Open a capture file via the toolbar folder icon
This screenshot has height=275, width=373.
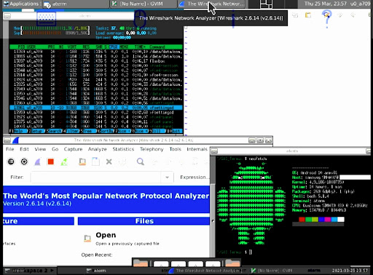(82, 162)
